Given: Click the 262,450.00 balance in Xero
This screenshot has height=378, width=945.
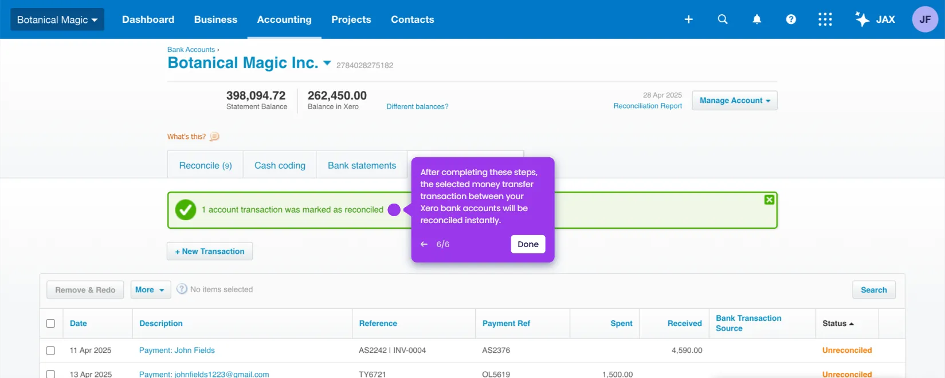Looking at the screenshot, I should tap(337, 96).
